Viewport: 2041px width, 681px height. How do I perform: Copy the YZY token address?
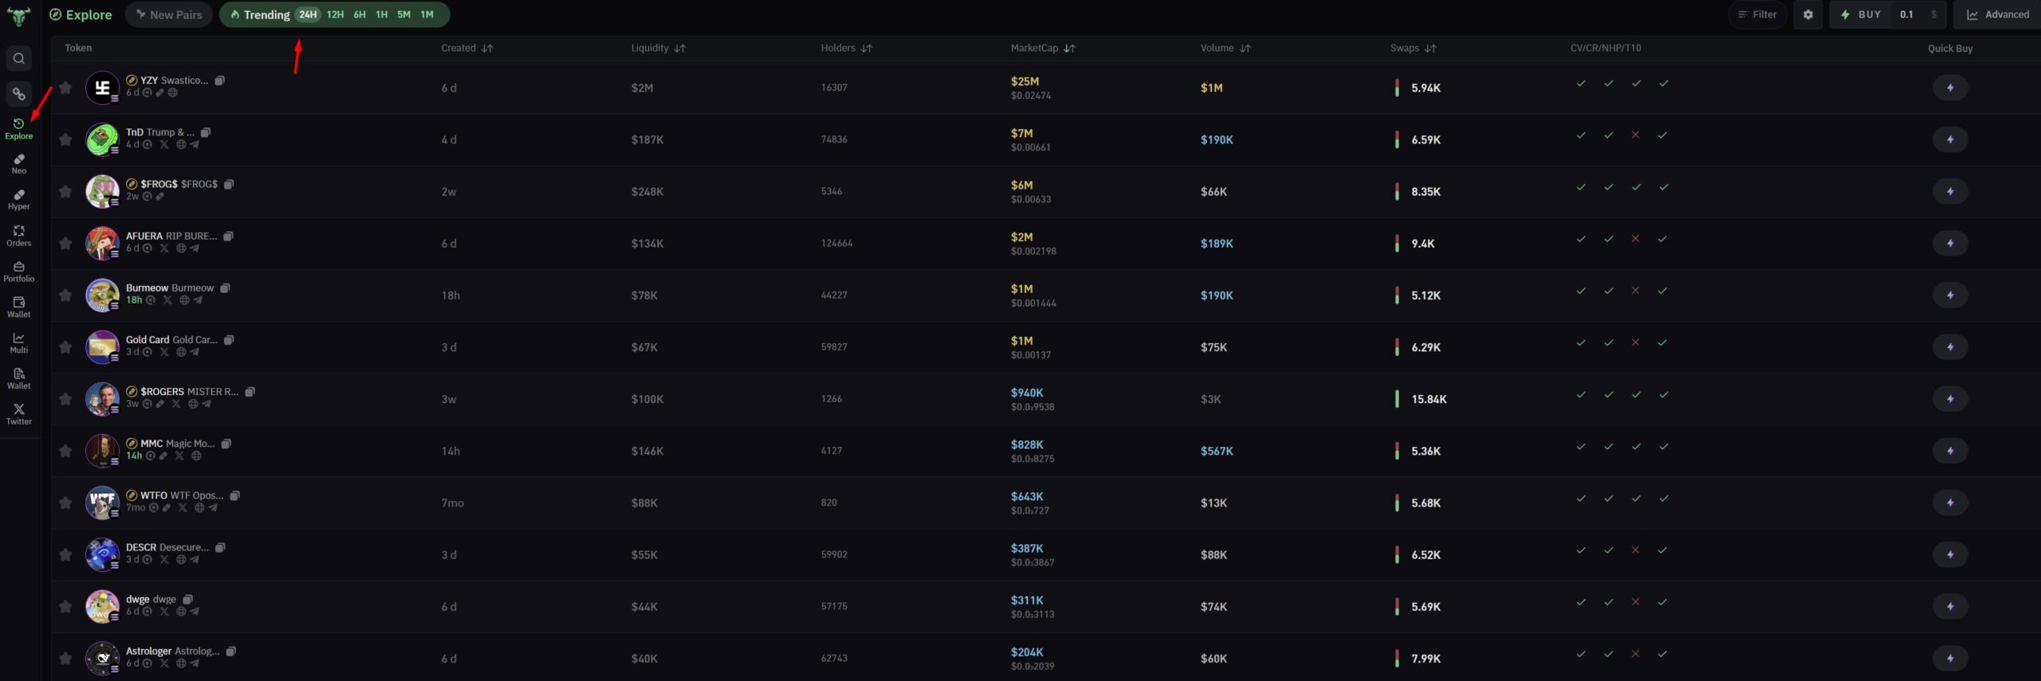click(x=220, y=80)
